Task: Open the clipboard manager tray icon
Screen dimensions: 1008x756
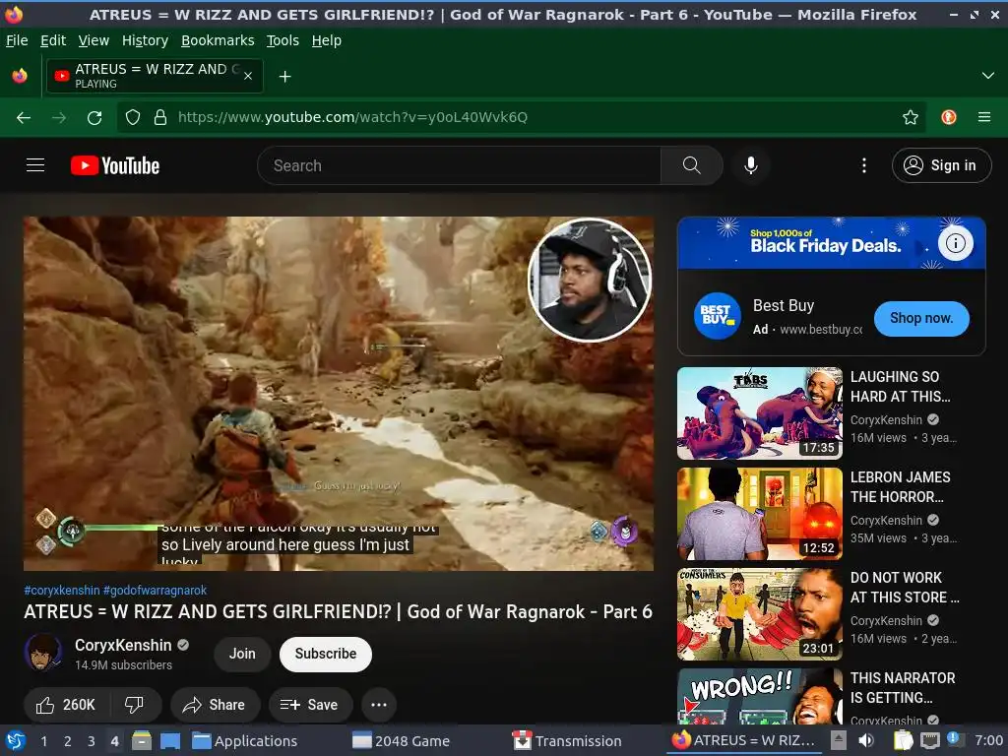Action: pos(904,740)
